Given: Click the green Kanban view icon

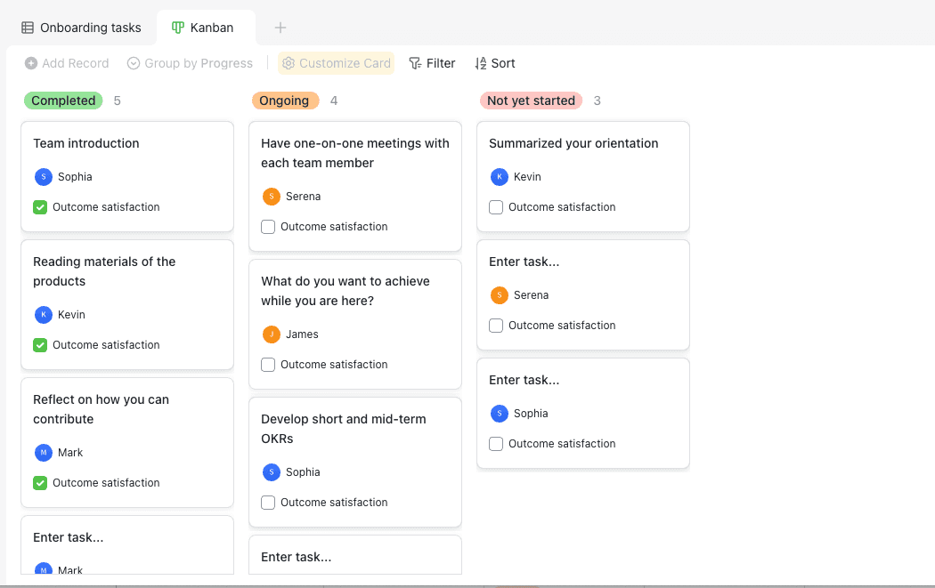Looking at the screenshot, I should tap(178, 28).
